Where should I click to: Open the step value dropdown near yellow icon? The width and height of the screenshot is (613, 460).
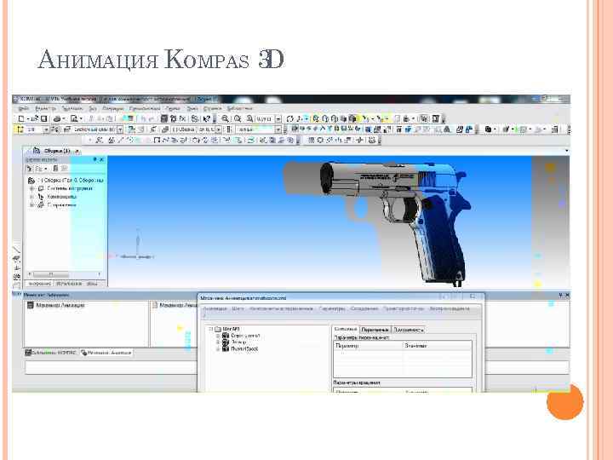pyautogui.click(x=46, y=129)
